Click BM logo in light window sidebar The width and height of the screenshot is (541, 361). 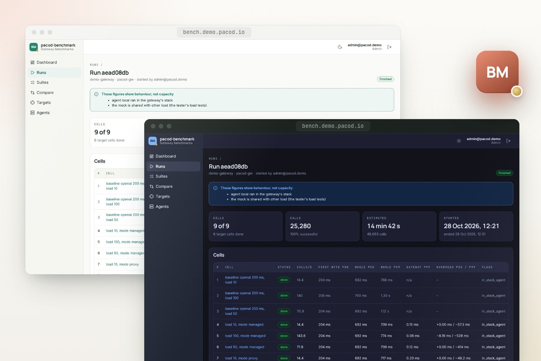coord(34,47)
